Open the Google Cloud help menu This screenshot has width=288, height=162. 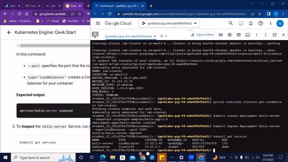tap(261, 23)
